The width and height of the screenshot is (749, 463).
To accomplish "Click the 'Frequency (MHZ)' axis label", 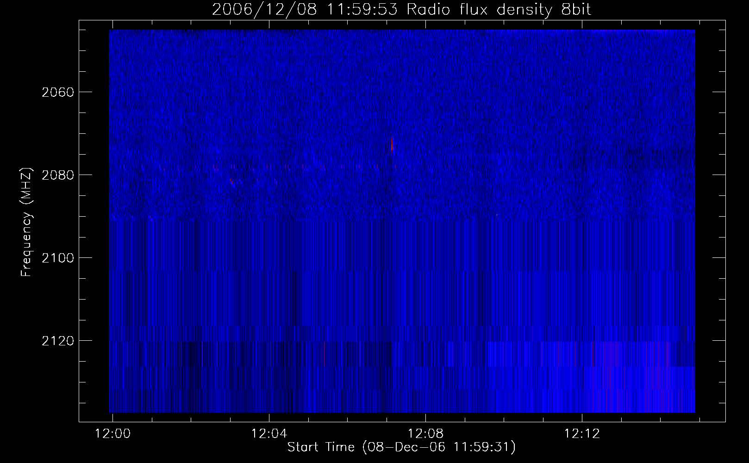I will [x=27, y=222].
